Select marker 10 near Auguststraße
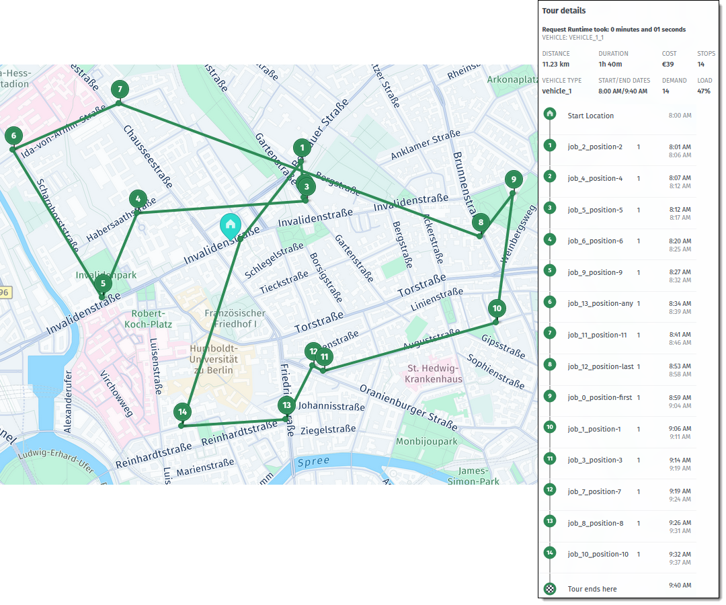 497,309
